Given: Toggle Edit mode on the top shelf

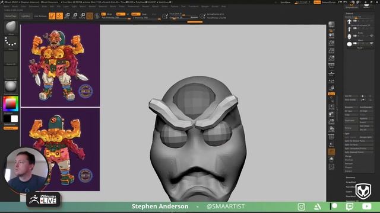Looking at the screenshot, I should 52,16.
